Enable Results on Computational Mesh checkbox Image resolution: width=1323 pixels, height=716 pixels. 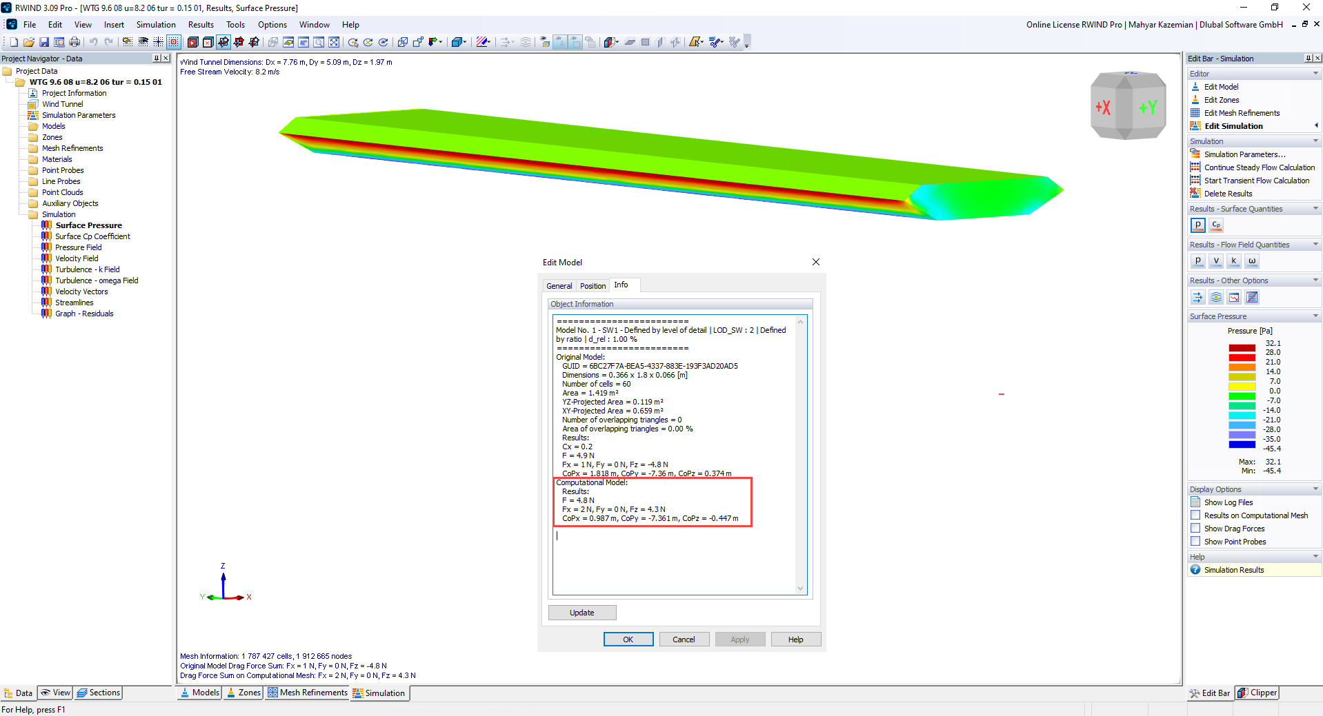pos(1195,515)
